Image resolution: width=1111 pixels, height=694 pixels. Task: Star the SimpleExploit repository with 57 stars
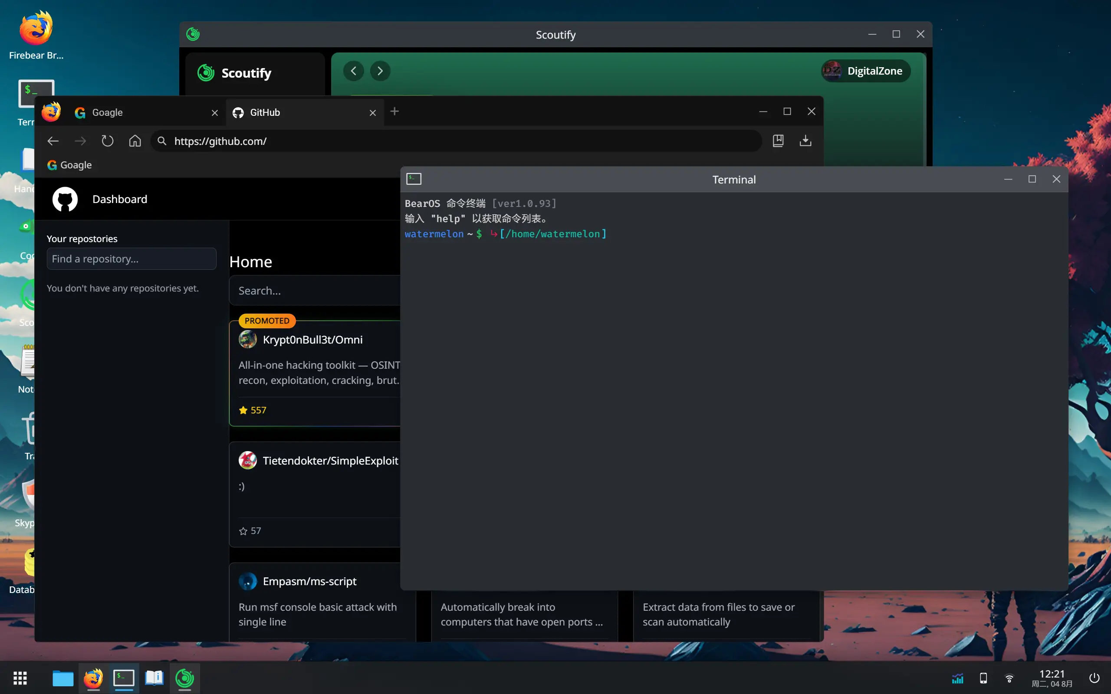coord(243,531)
